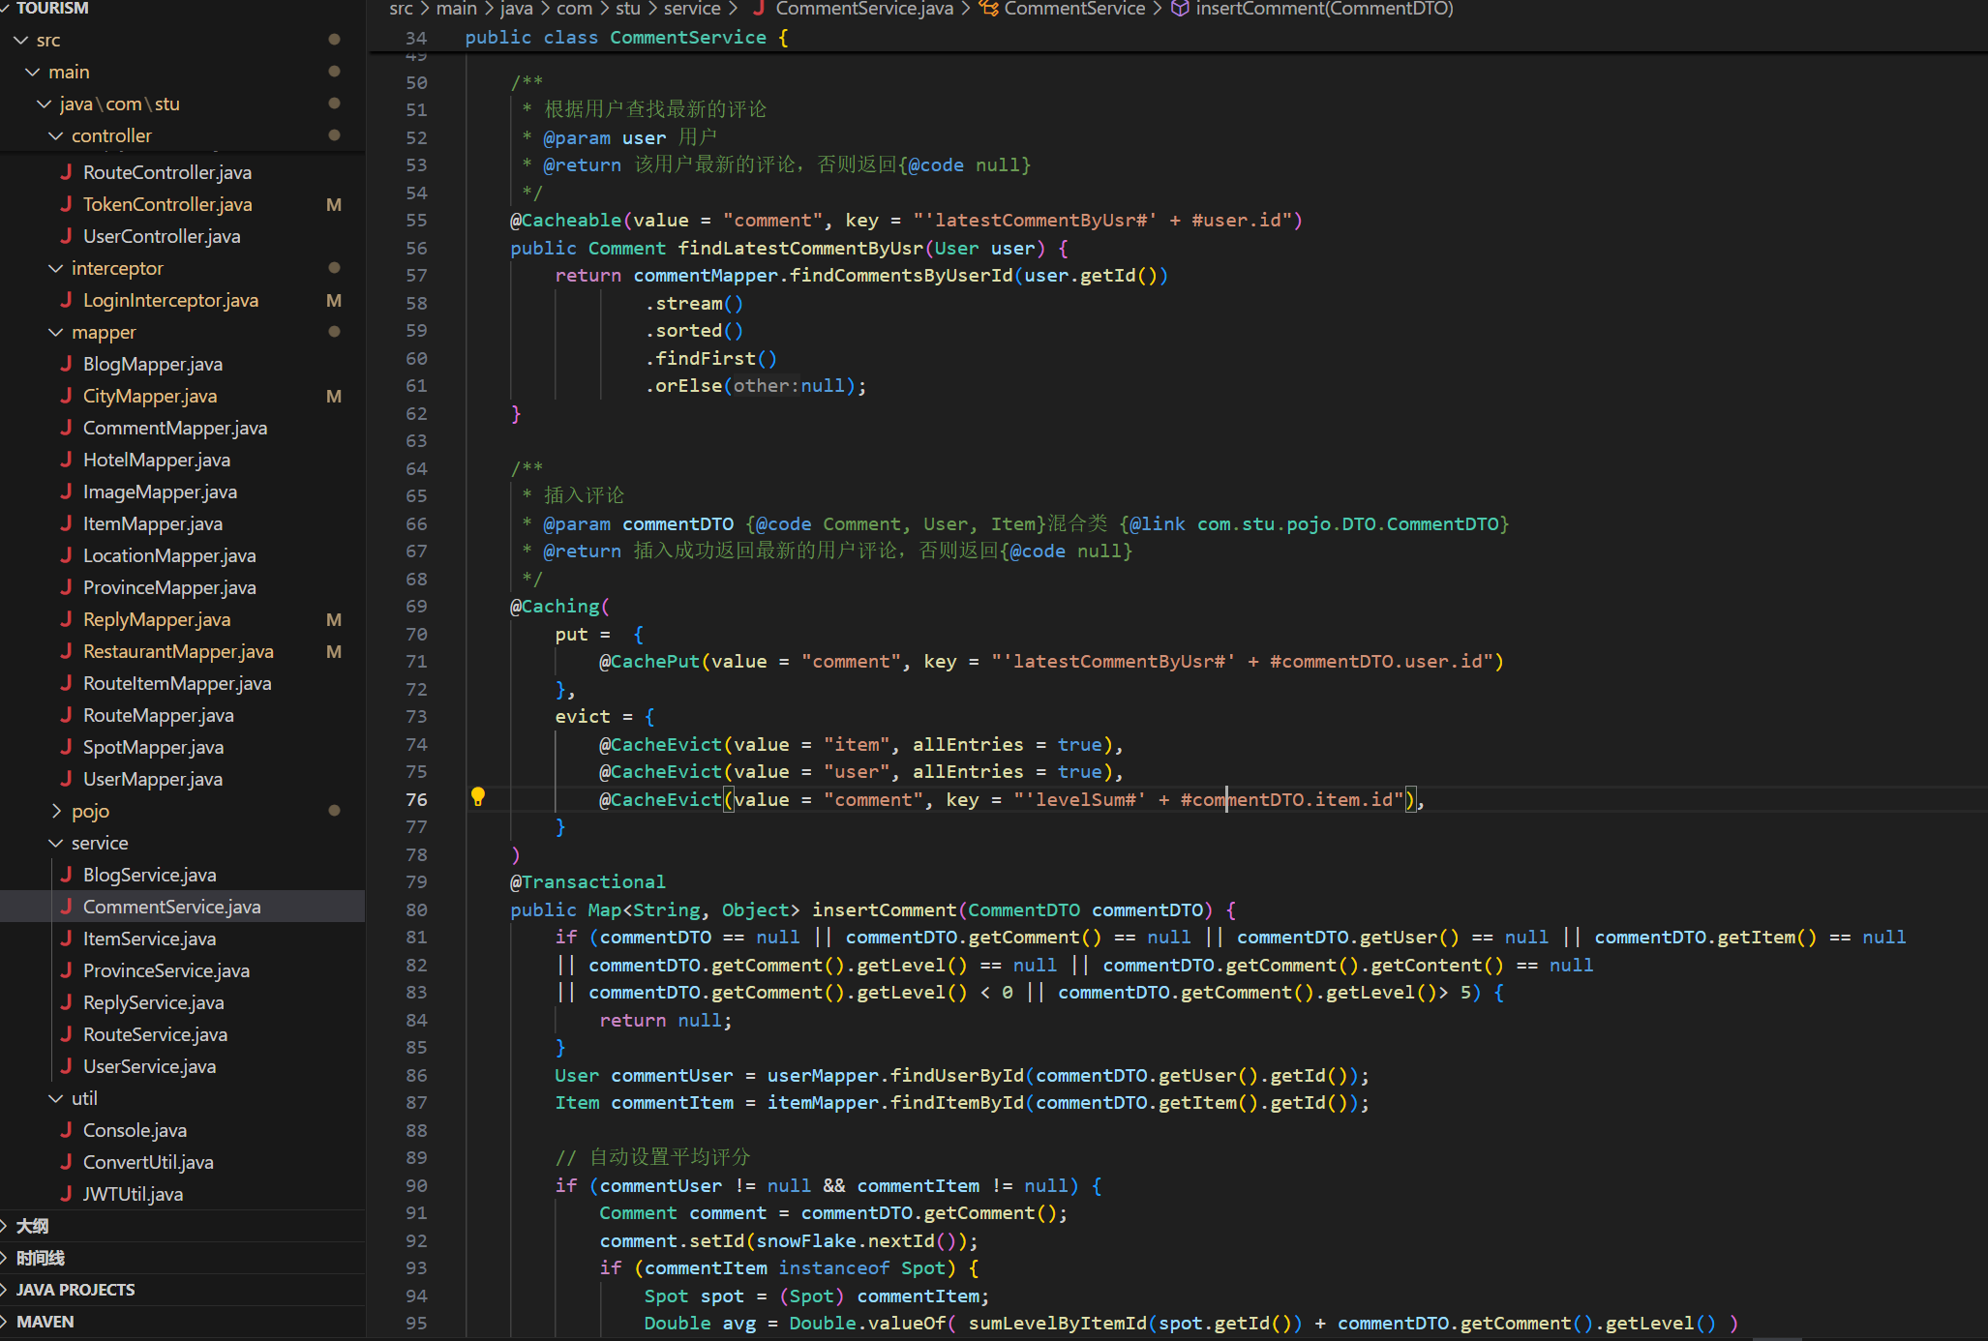Click the Java file icon of BlogMapper.java
The width and height of the screenshot is (1988, 1341).
point(66,364)
